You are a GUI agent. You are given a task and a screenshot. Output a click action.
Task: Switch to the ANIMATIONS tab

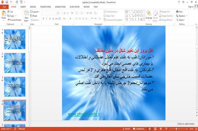click(60, 7)
